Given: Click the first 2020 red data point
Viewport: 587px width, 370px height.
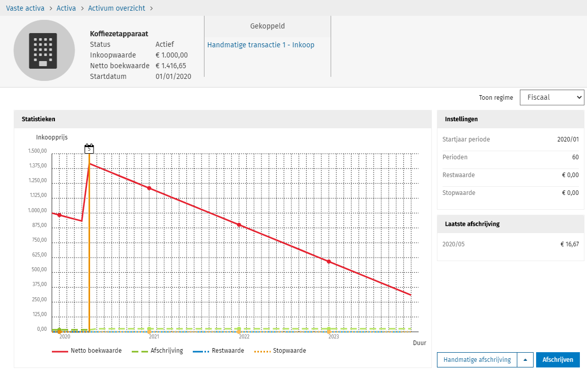Looking at the screenshot, I should click(60, 215).
